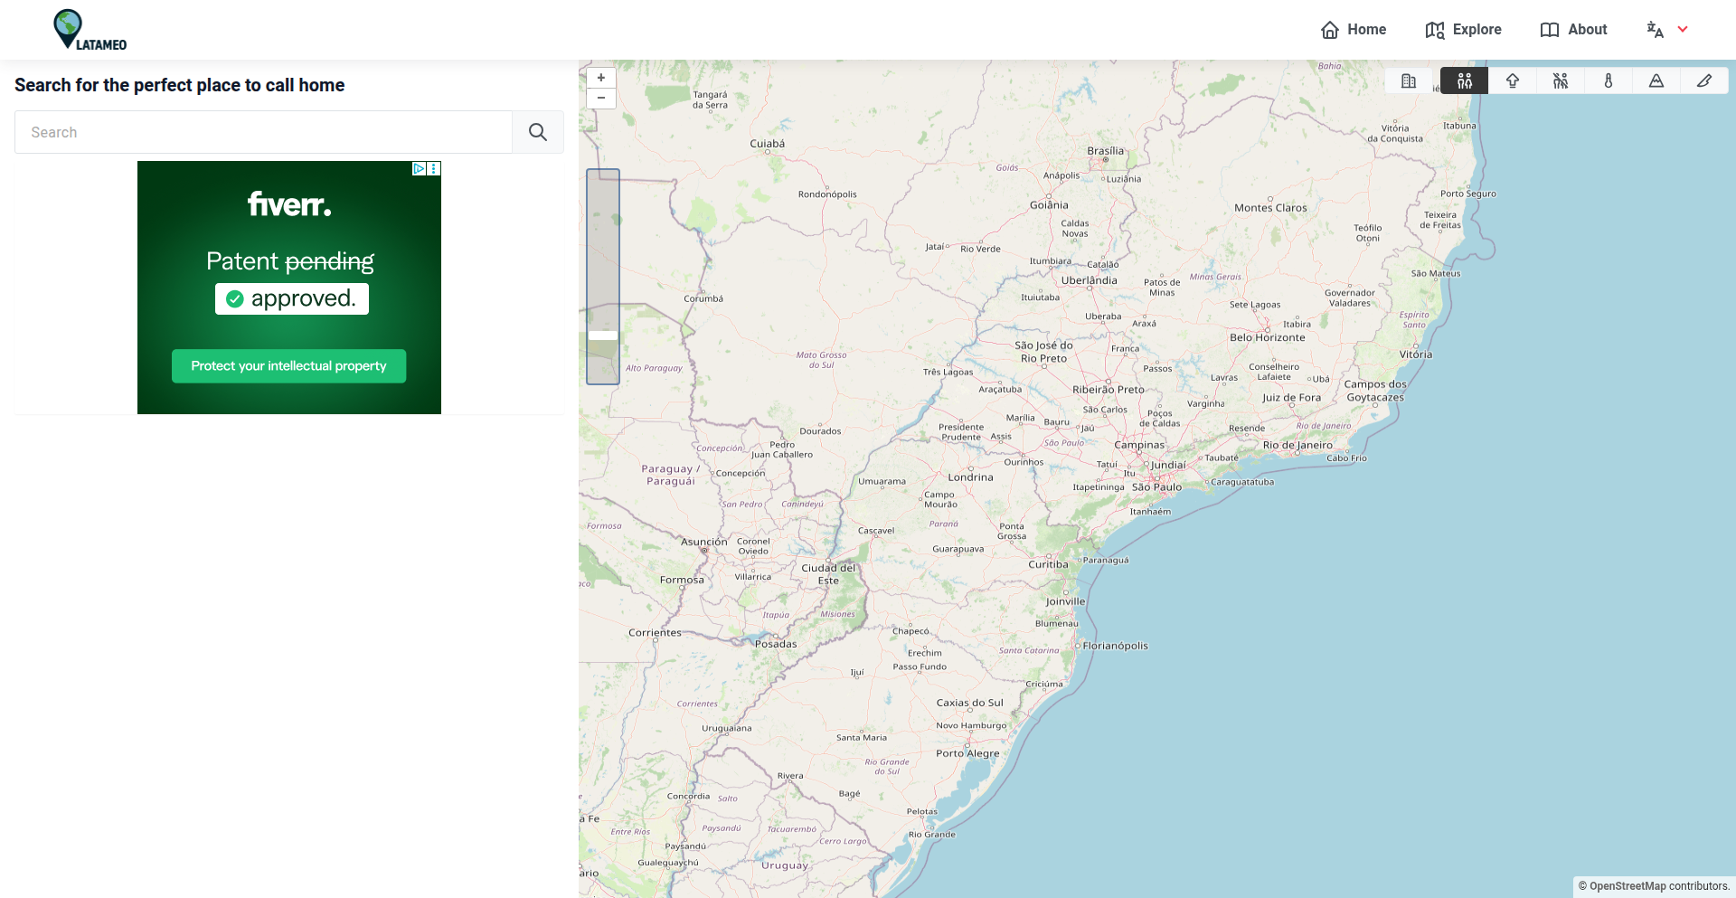This screenshot has width=1736, height=898.
Task: Zoom out on the map
Action: [601, 98]
